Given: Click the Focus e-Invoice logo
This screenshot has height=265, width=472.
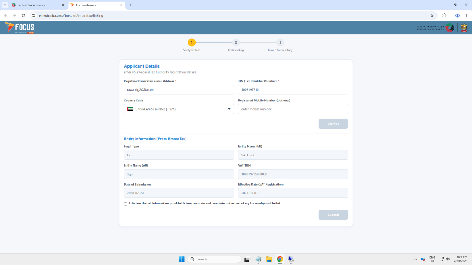Looking at the screenshot, I should 20,28.
